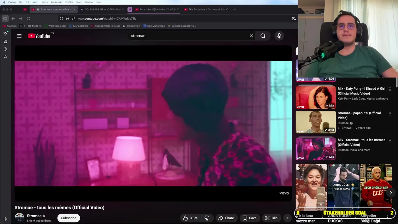The image size is (398, 224).
Task: Show next Shorts with right chevron
Action: [391, 193]
